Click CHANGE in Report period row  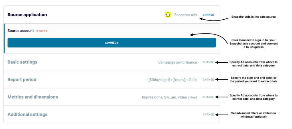click(208, 79)
